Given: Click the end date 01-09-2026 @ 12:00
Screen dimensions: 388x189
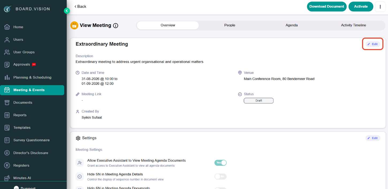Looking at the screenshot, I should [x=97, y=84].
